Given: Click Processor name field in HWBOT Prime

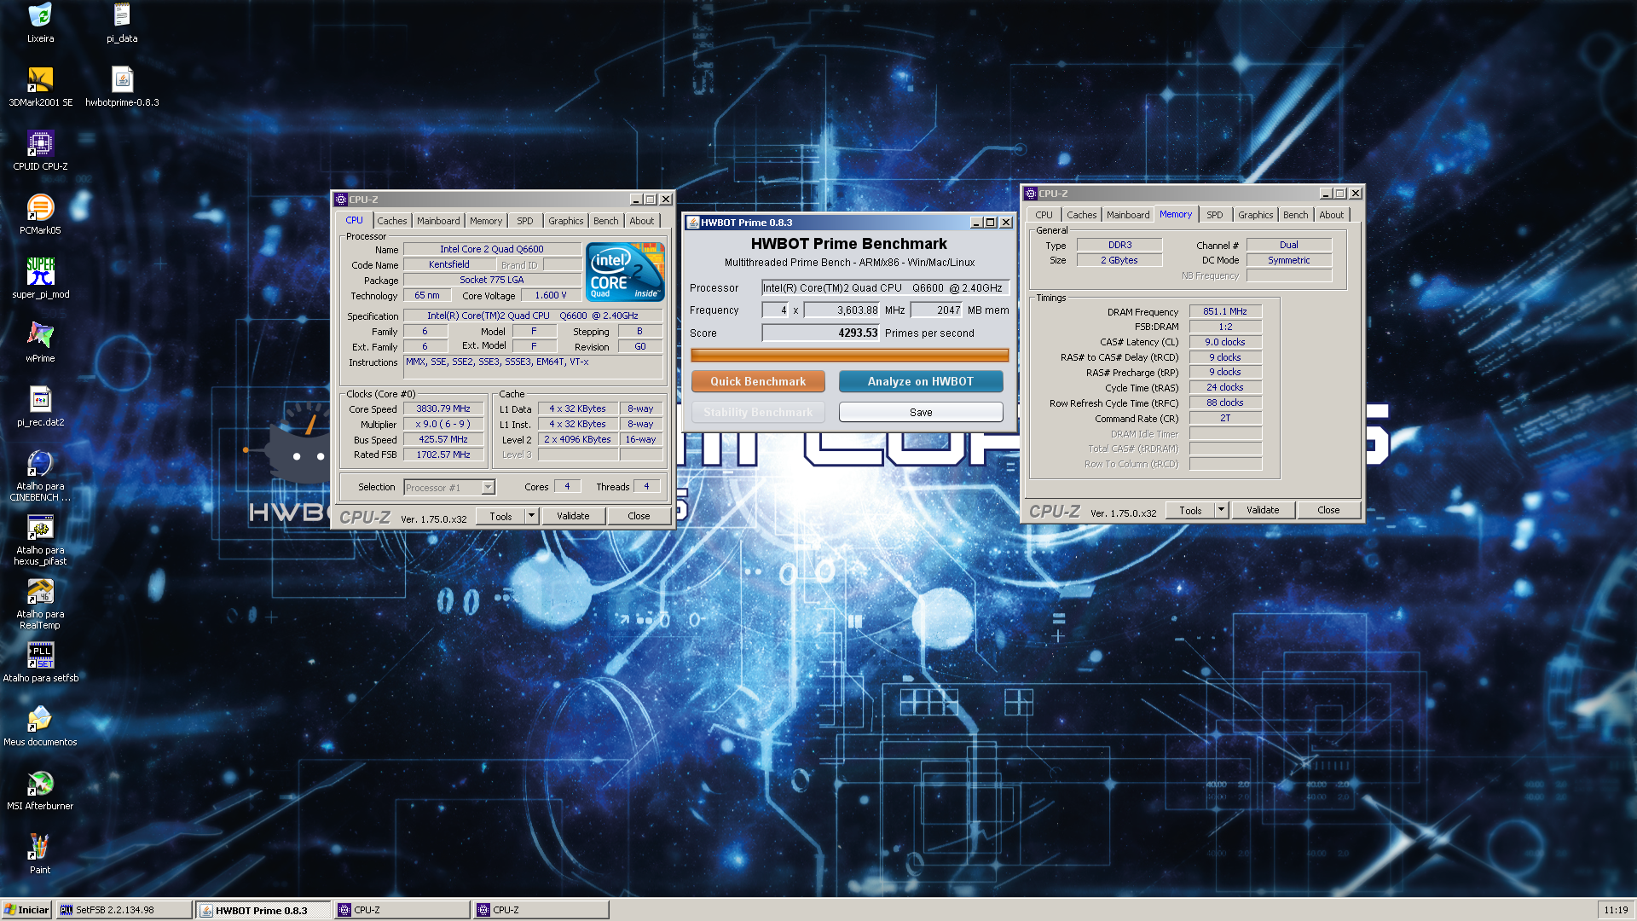Looking at the screenshot, I should click(885, 288).
